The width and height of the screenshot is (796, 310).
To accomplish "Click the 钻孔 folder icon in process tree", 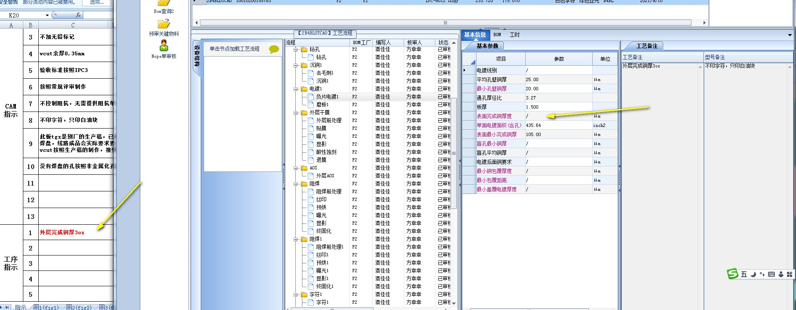I will (304, 50).
